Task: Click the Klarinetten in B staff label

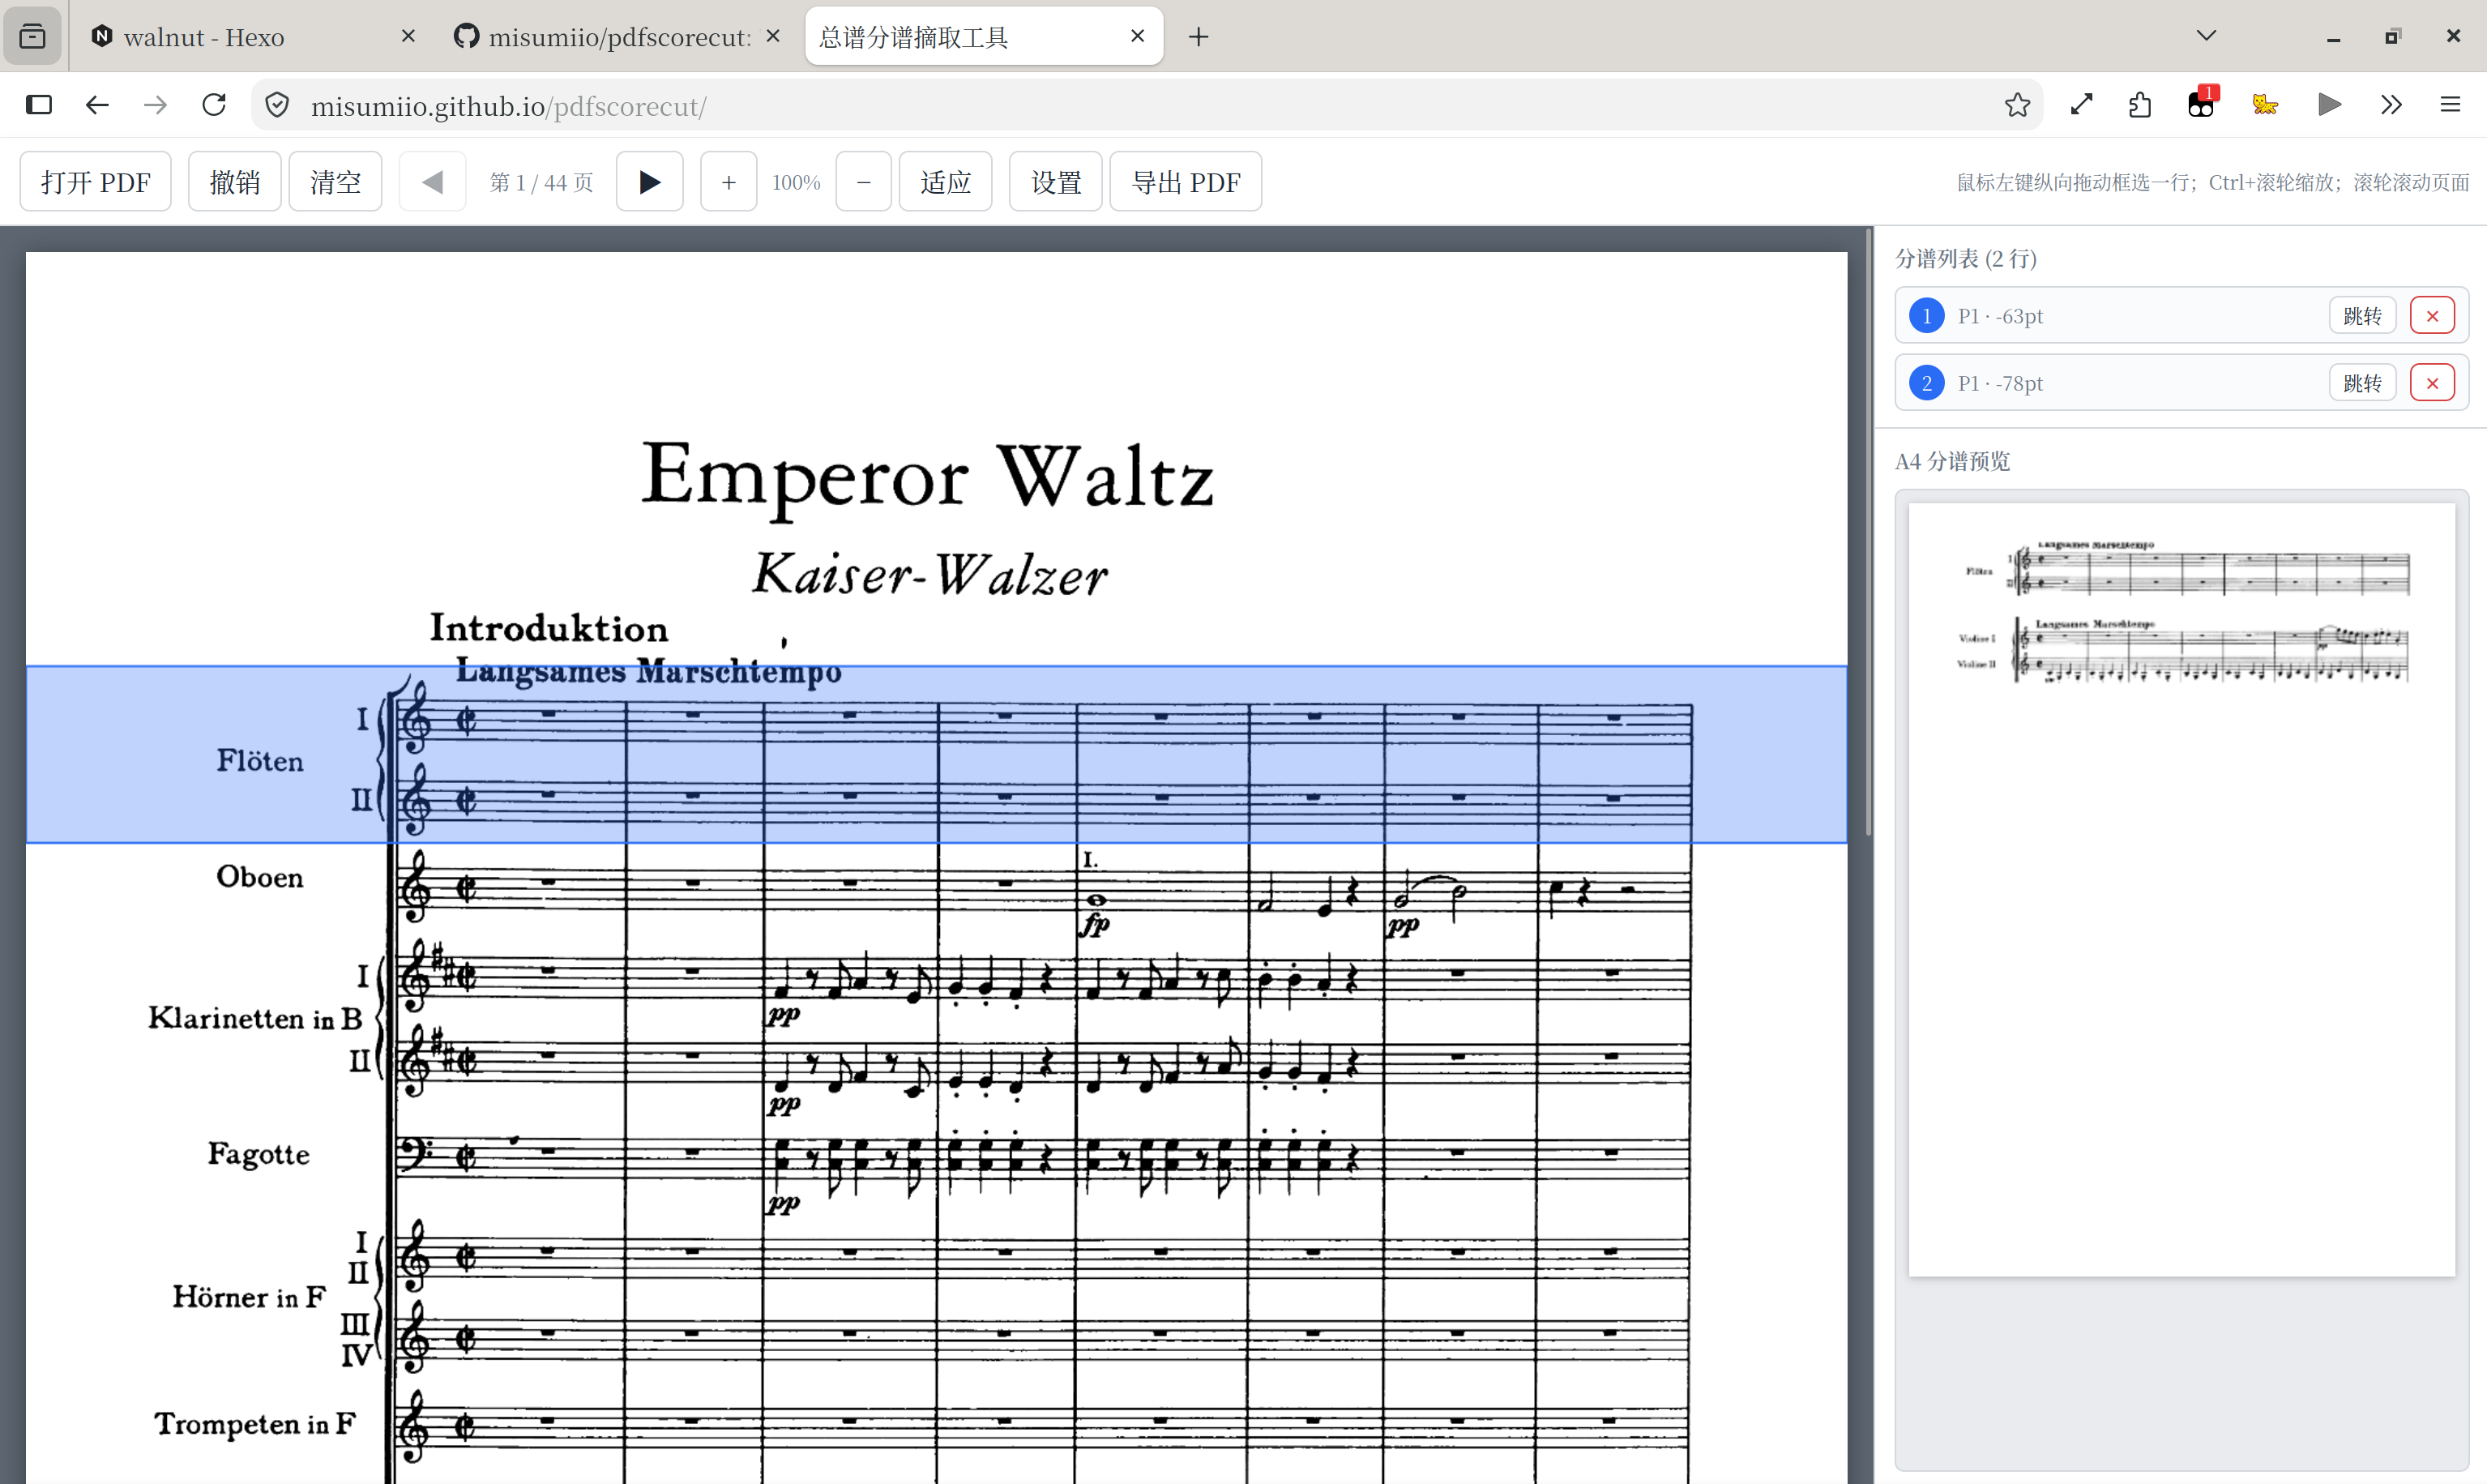Action: click(x=255, y=1018)
